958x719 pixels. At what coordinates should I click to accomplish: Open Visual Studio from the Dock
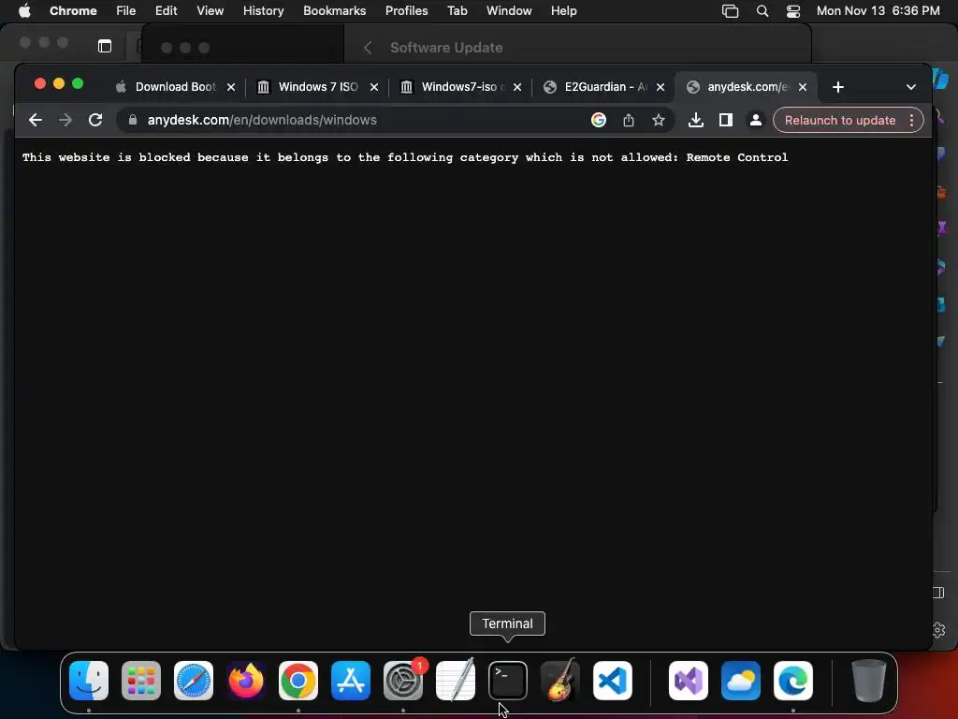[x=689, y=681]
